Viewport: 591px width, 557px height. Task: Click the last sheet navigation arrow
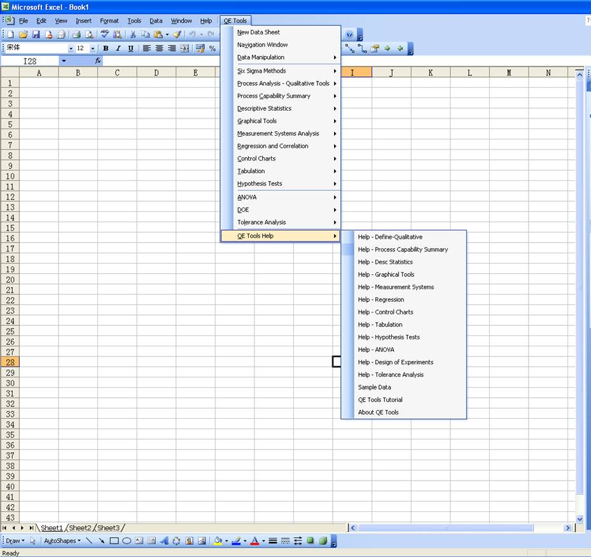point(31,528)
